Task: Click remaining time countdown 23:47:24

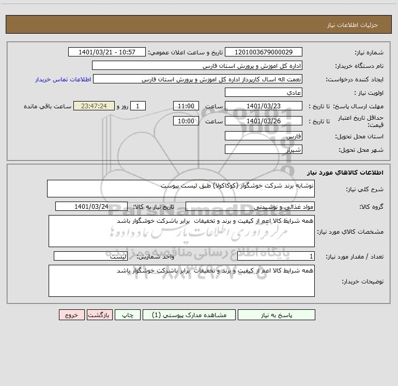Action: (x=94, y=106)
